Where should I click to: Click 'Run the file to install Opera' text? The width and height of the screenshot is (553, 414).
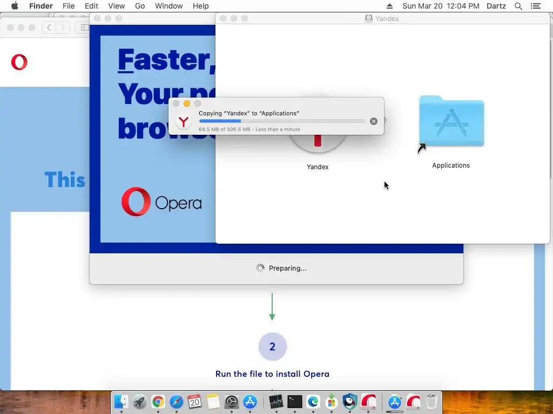[x=272, y=374]
